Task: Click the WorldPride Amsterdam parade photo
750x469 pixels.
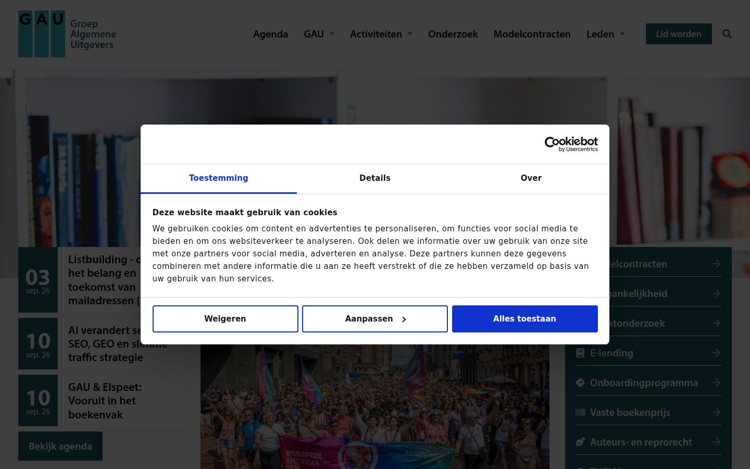Action: pyautogui.click(x=375, y=406)
